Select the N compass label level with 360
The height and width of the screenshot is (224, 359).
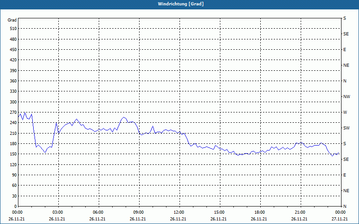(345, 81)
